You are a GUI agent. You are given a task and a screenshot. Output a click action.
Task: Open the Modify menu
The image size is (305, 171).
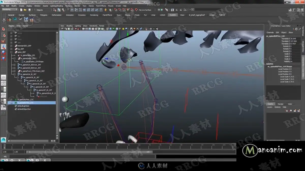(x=14, y=6)
